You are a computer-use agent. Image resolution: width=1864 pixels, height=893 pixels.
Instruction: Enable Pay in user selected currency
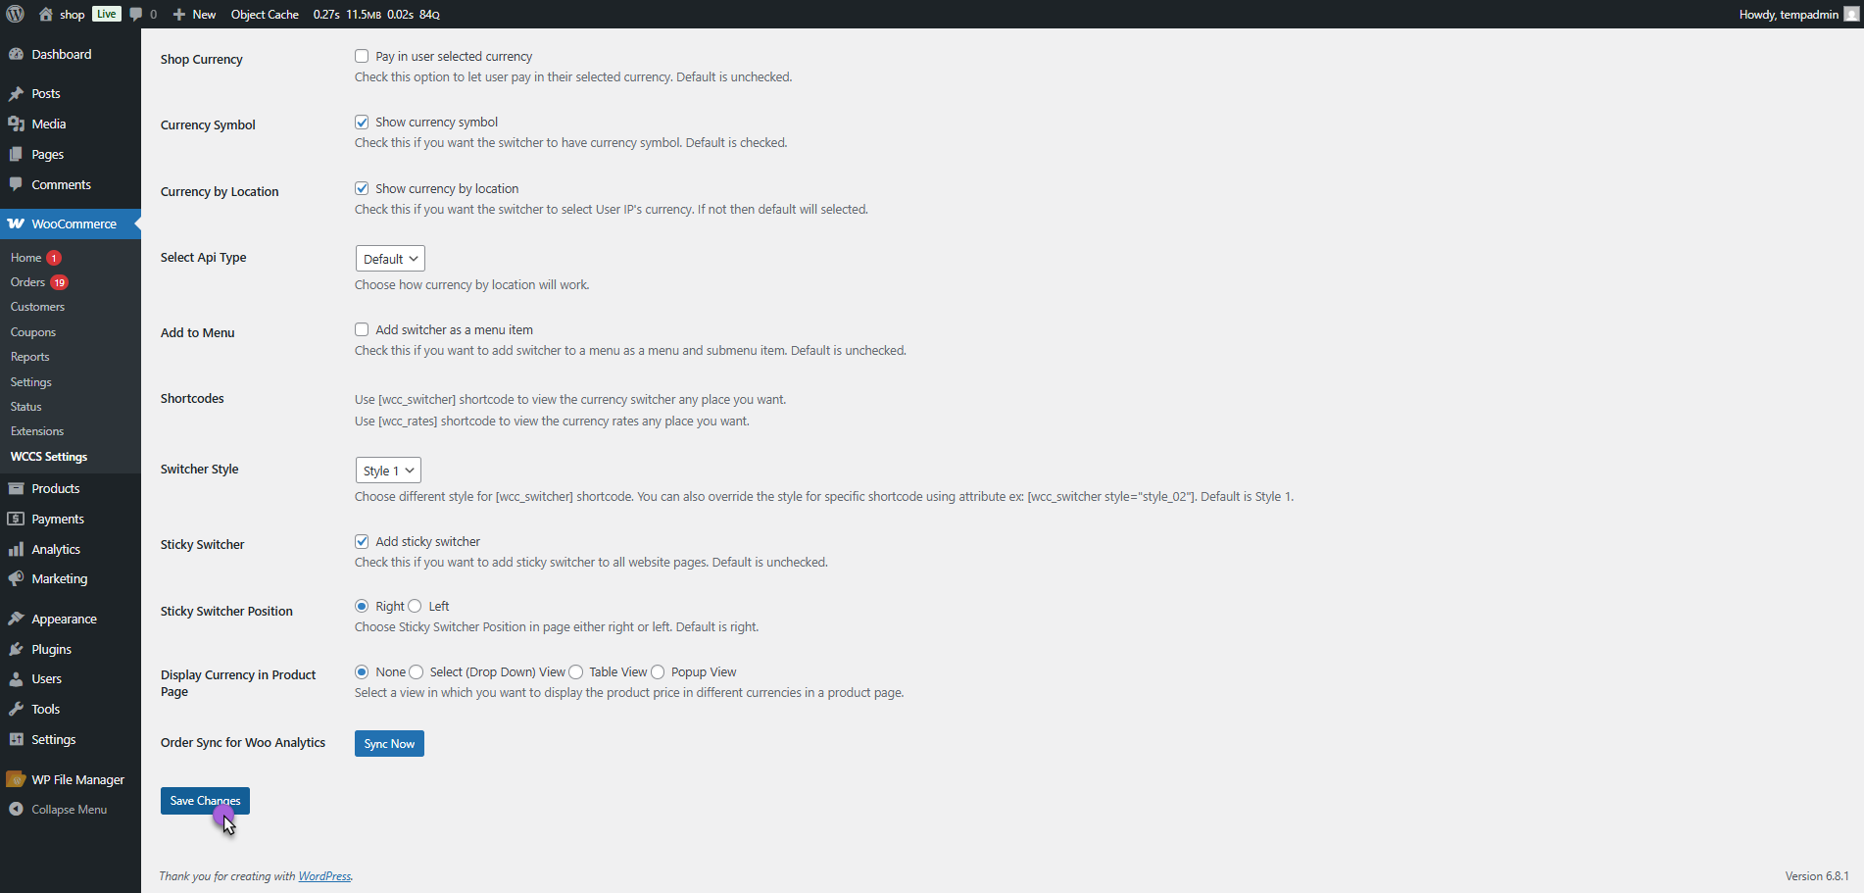click(x=362, y=56)
